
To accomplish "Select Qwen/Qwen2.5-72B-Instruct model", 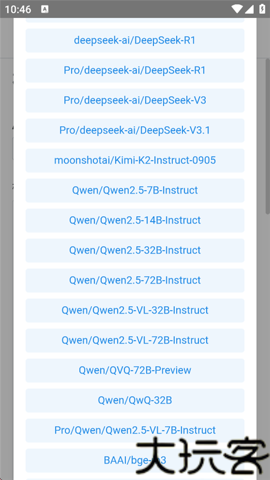I will (x=134, y=280).
